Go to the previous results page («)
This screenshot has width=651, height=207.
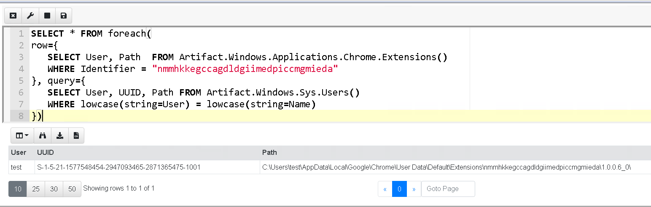point(385,189)
